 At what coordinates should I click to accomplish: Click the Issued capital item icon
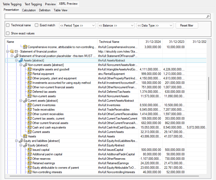point(30,150)
